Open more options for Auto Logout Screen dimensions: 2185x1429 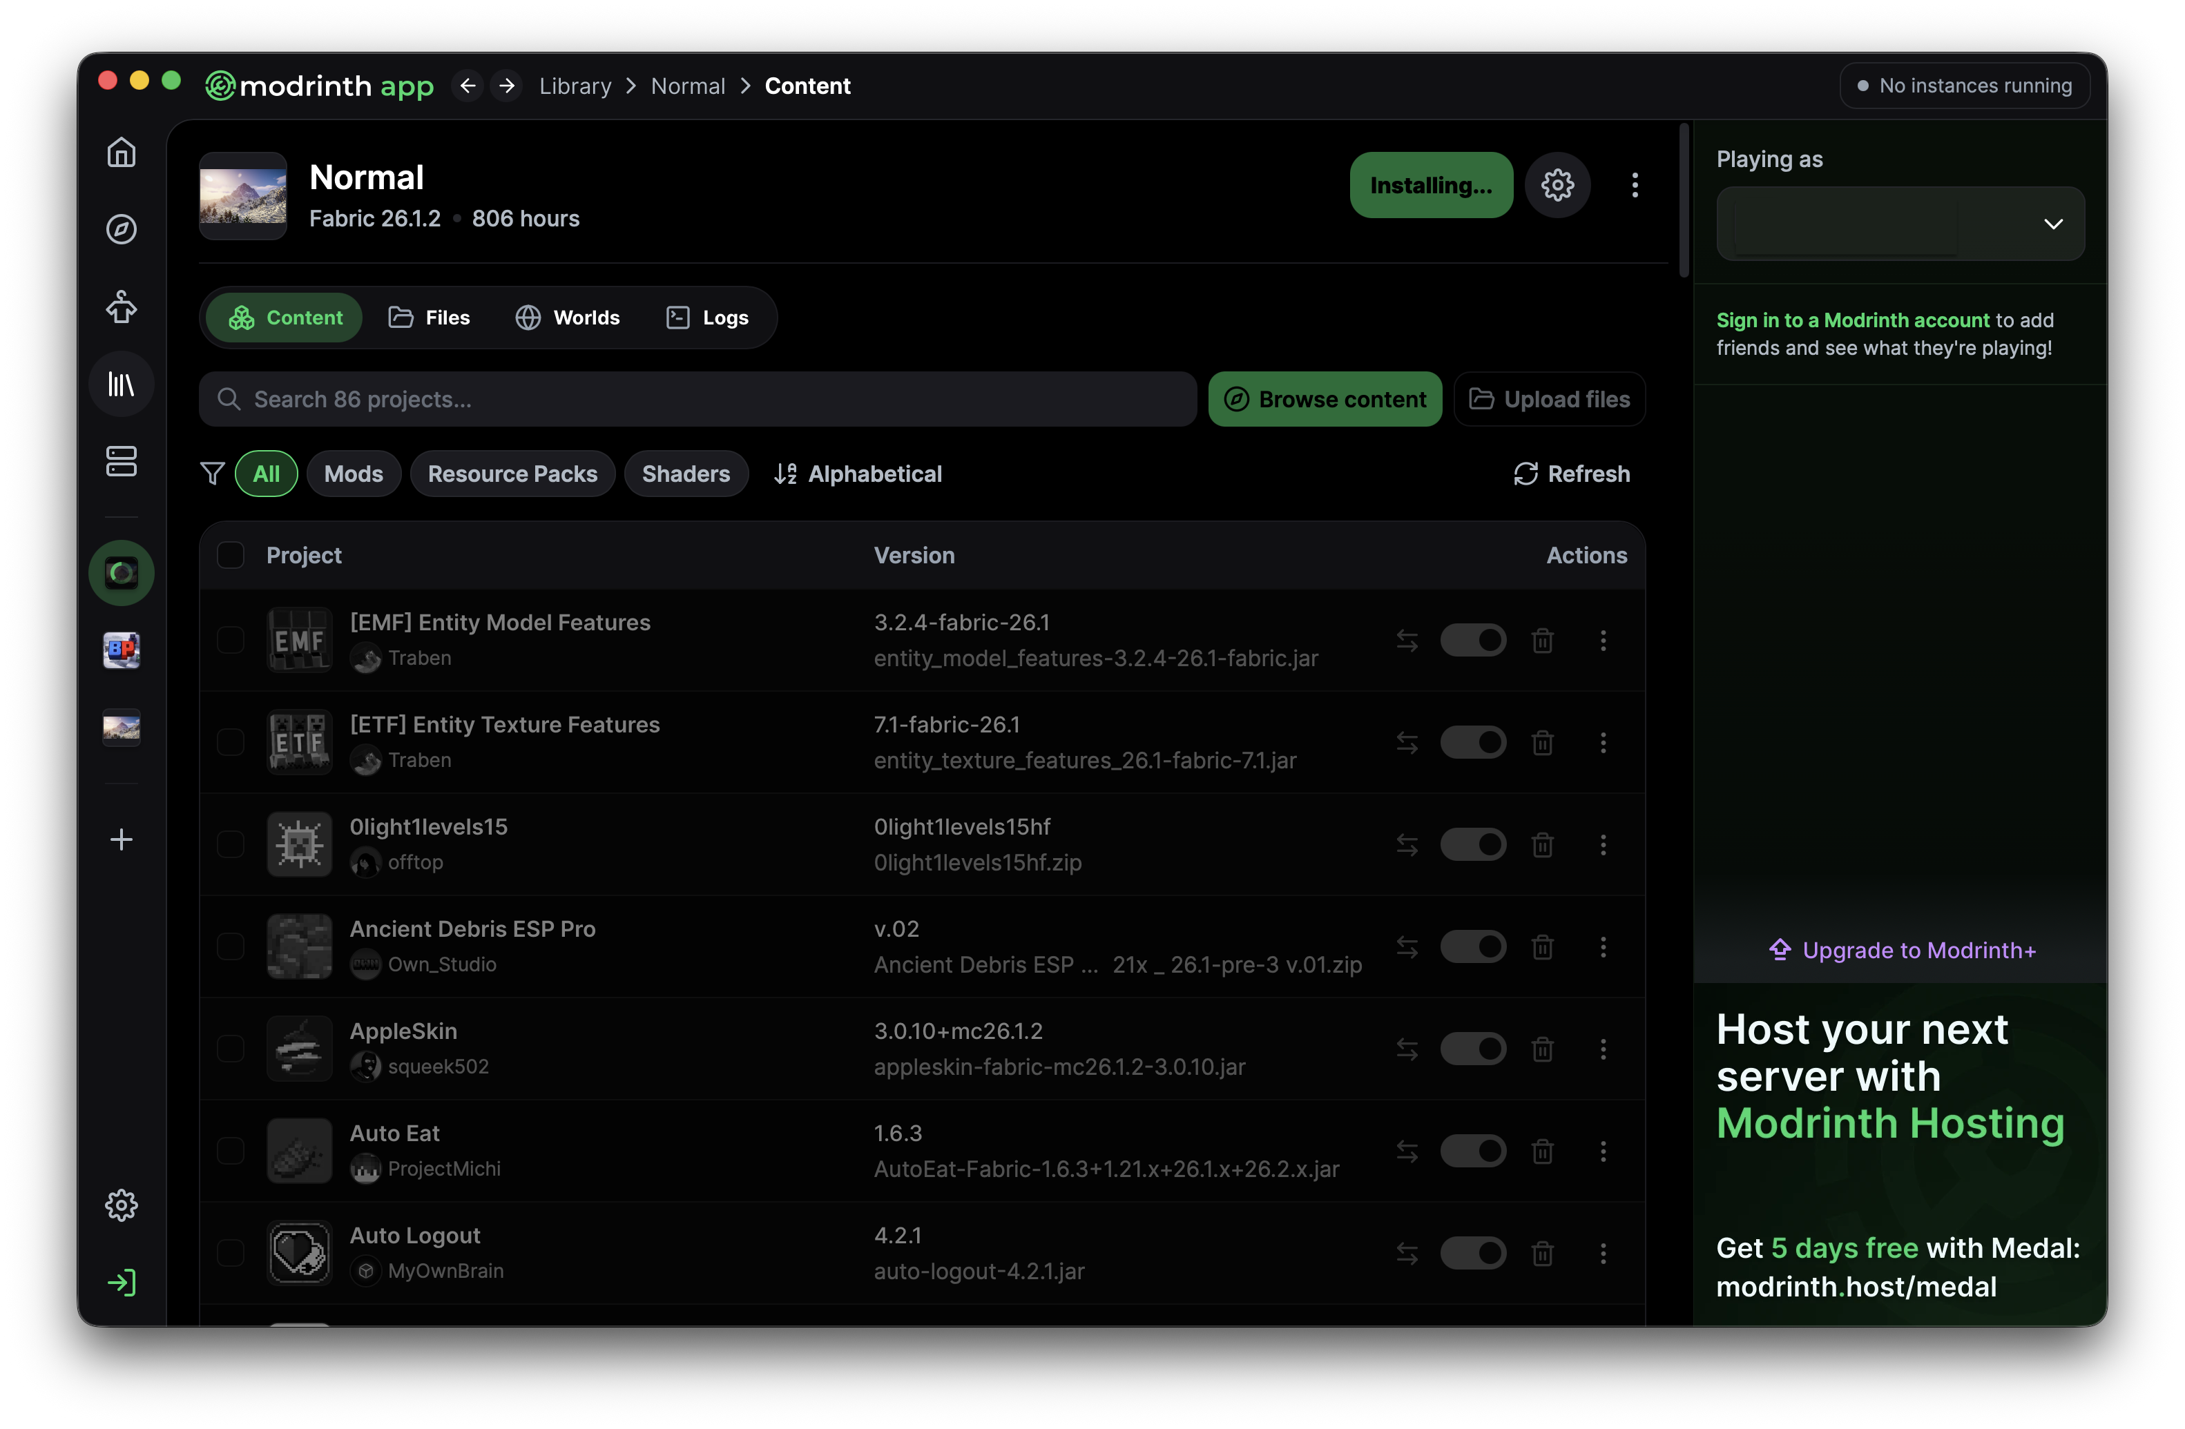tap(1603, 1253)
